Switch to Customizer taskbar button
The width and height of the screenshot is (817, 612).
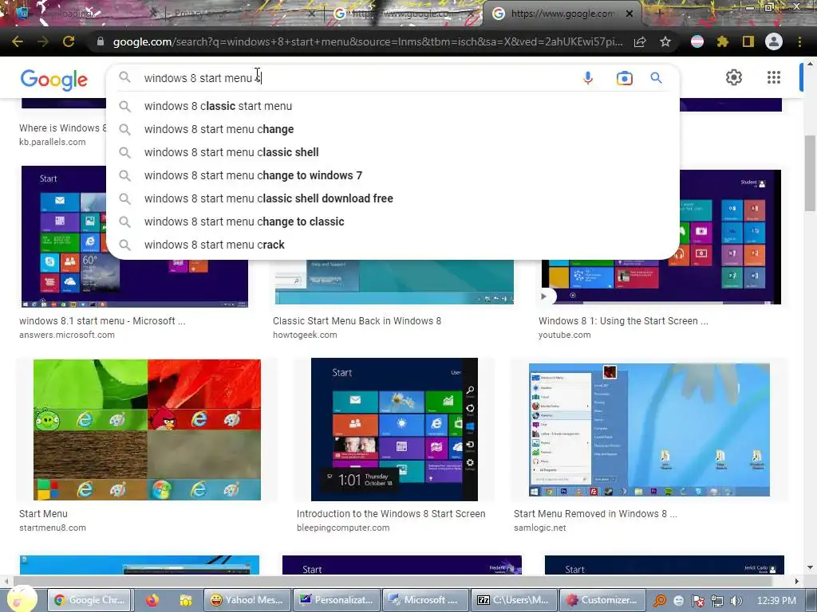click(602, 600)
